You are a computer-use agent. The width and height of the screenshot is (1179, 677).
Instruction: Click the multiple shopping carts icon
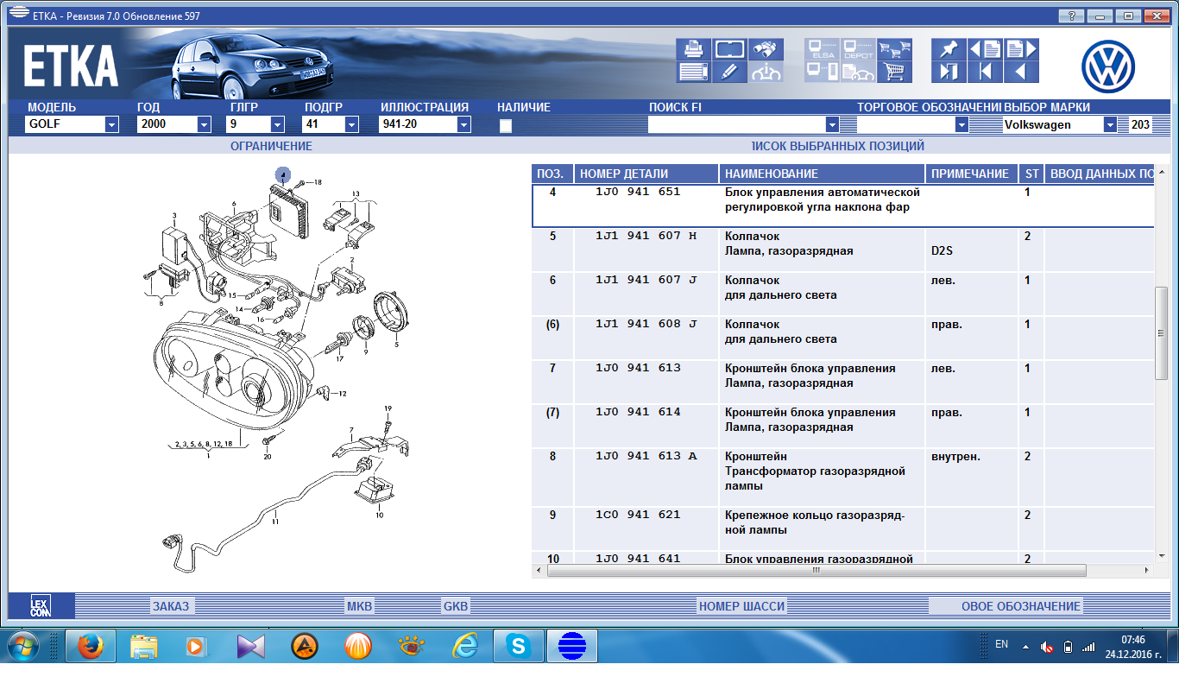click(895, 49)
